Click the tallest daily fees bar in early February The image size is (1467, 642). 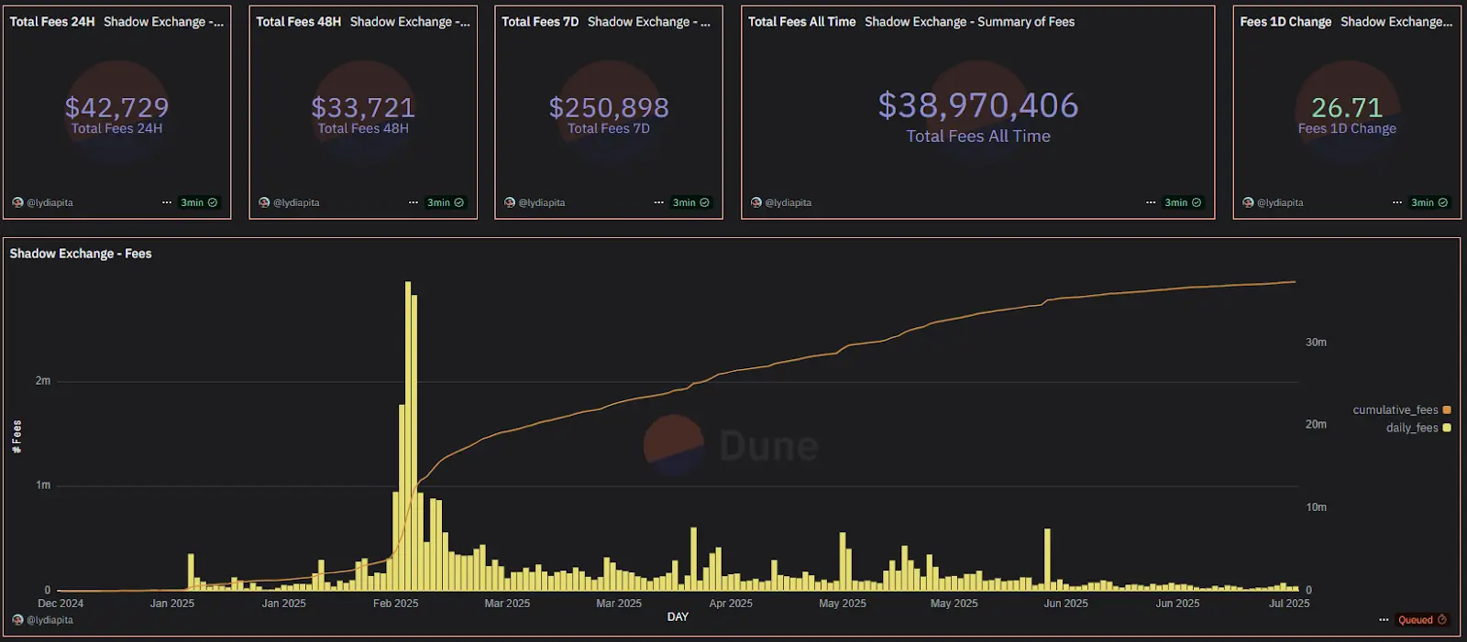[x=408, y=436]
